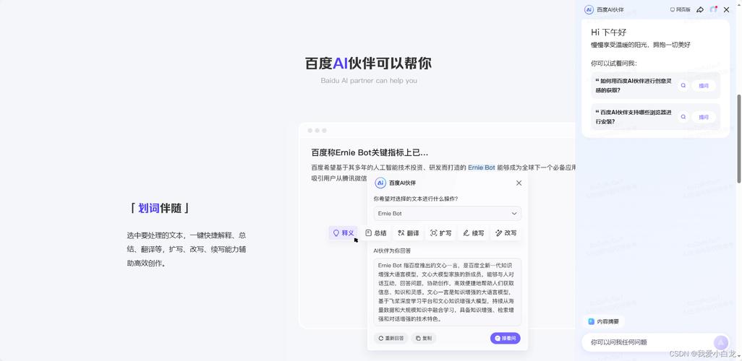Click the sidebar vertical scrollbar thumb
742x361 pixels.
coord(739,139)
